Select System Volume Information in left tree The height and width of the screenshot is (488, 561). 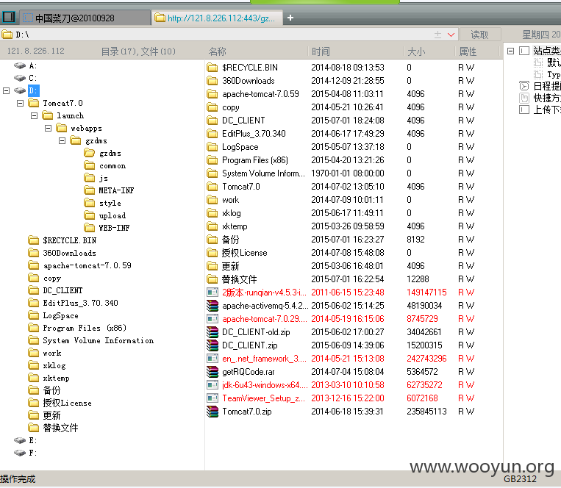tap(99, 340)
